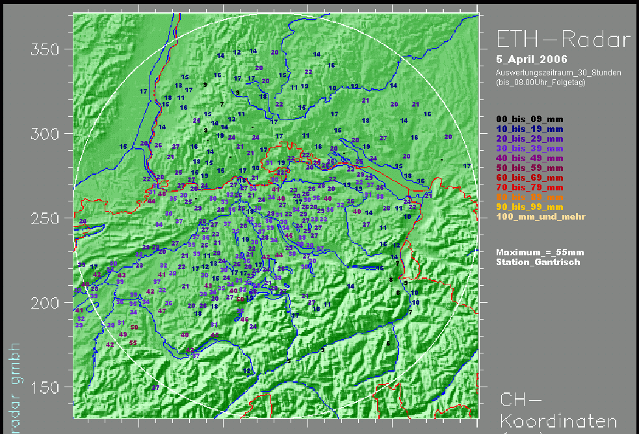Select legend entry 60_bis_69_mm
The height and width of the screenshot is (434, 639).
click(530, 178)
